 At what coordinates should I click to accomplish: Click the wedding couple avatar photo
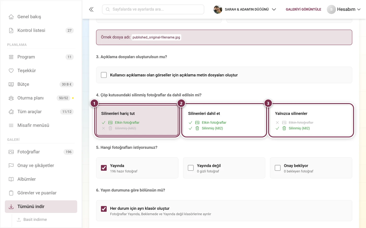click(218, 9)
